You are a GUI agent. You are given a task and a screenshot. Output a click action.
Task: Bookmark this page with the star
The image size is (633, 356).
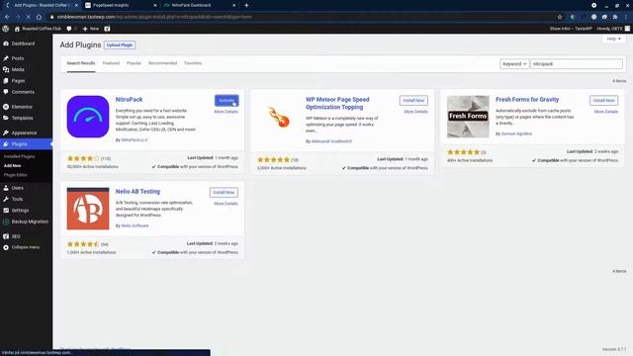pos(560,17)
